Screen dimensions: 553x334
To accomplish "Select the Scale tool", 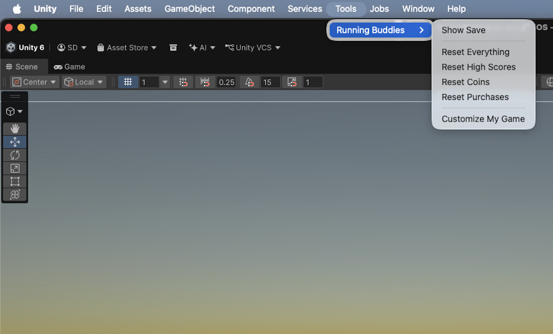I will pyautogui.click(x=15, y=168).
